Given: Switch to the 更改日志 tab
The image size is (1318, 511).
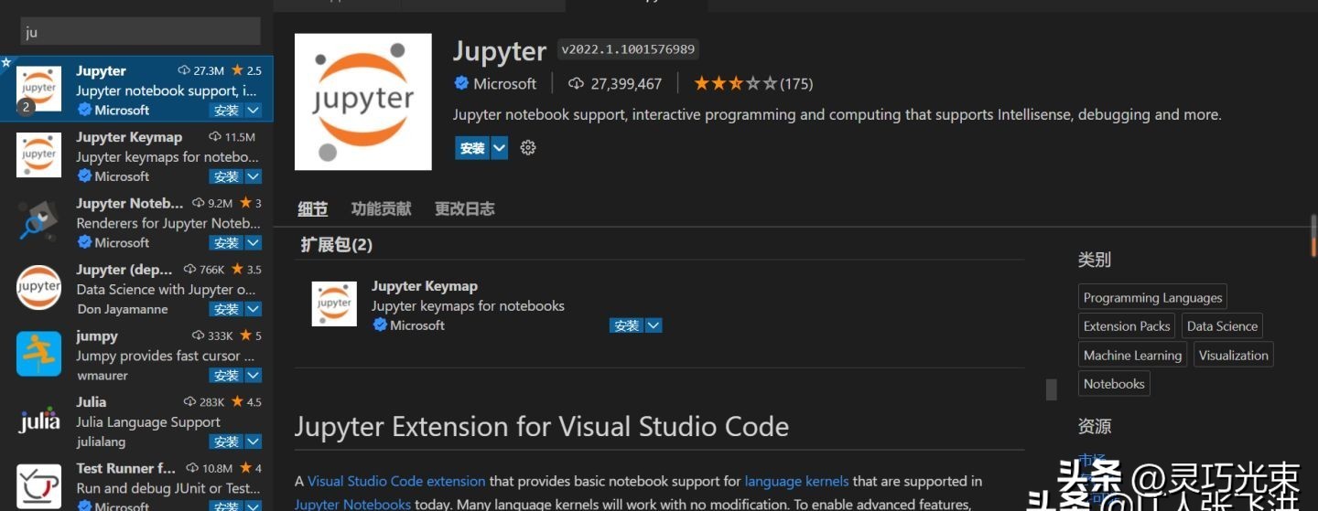Looking at the screenshot, I should click(x=464, y=208).
